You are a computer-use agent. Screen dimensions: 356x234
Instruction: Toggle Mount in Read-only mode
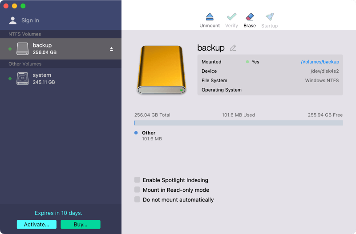point(137,190)
